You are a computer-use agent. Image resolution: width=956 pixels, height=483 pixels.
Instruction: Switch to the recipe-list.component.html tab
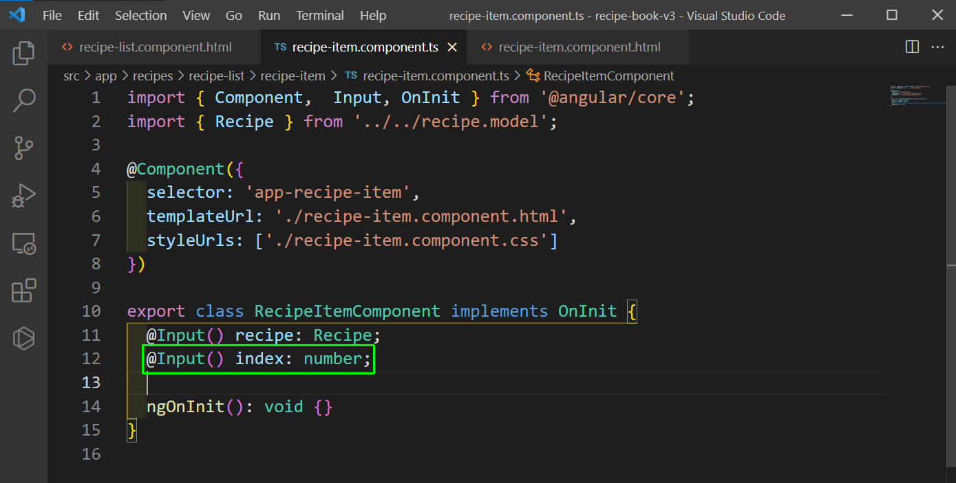(x=155, y=47)
